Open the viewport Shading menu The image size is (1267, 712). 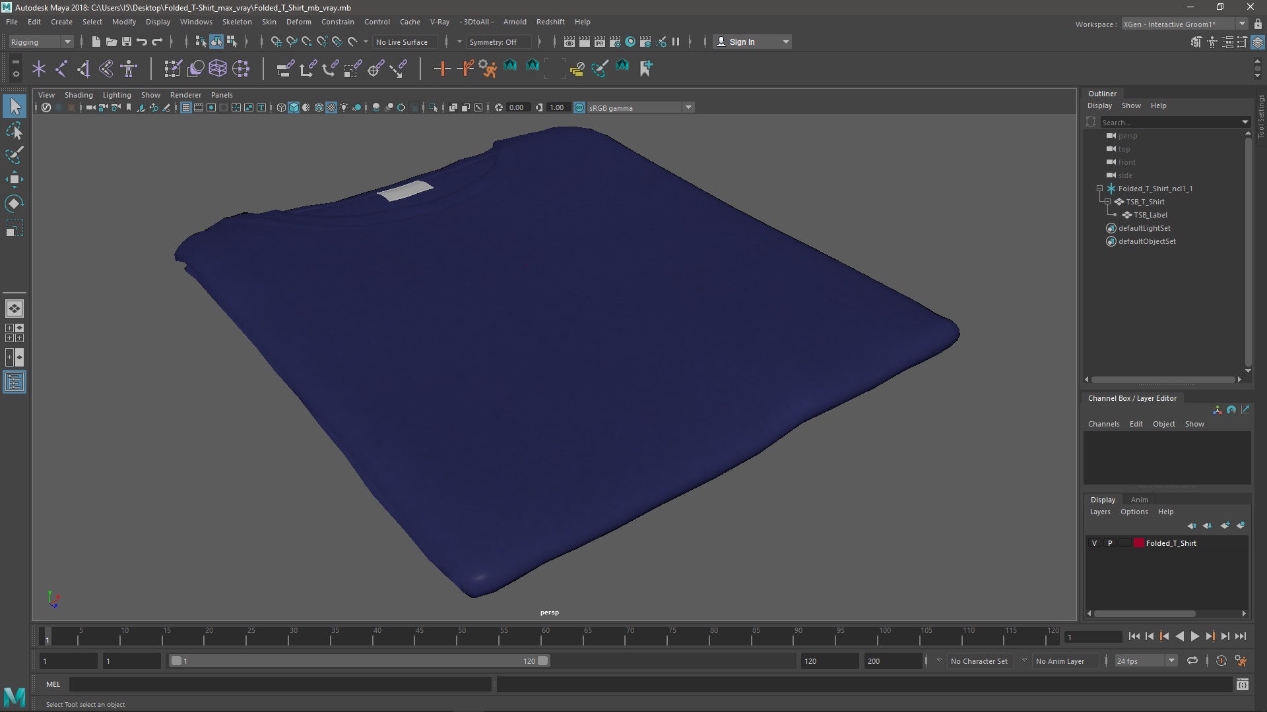click(x=79, y=95)
